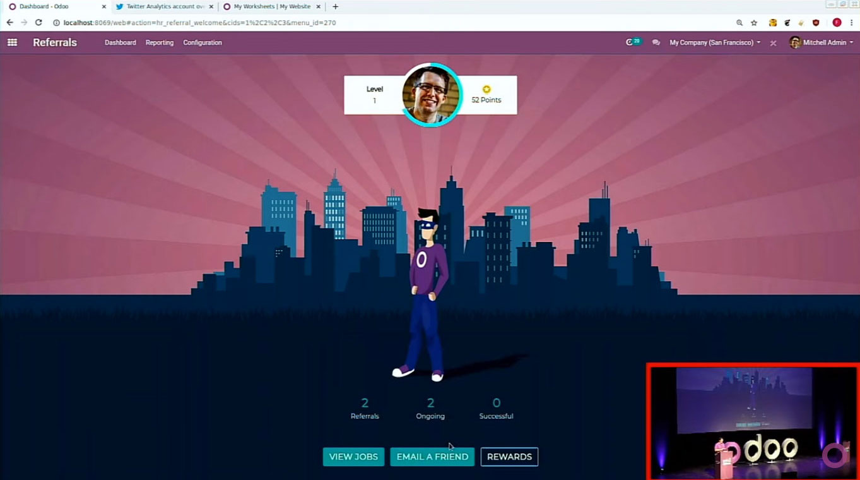This screenshot has width=860, height=480.
Task: Click the black swirl extension icon
Action: pos(787,22)
